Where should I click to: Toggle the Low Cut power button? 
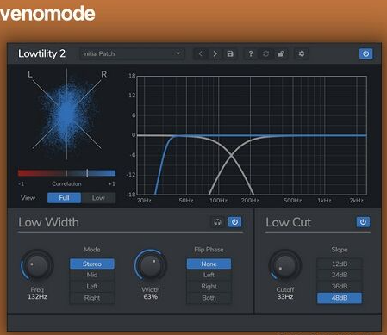[x=363, y=222]
